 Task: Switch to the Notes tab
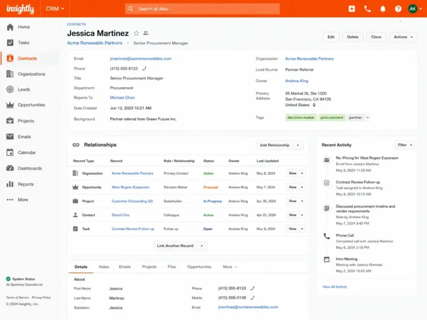(104, 267)
